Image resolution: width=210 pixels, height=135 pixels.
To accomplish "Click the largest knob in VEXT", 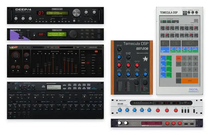I will tap(16, 55).
